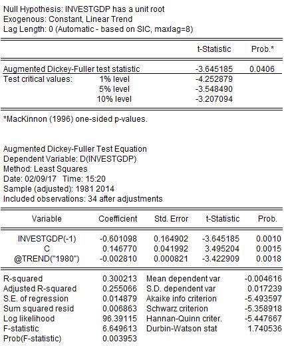The height and width of the screenshot is (346, 284).
Task: Select the Std. Error column header
Action: pos(171,219)
